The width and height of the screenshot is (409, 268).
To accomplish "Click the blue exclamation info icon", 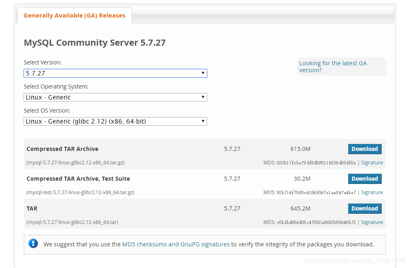I will tap(33, 244).
